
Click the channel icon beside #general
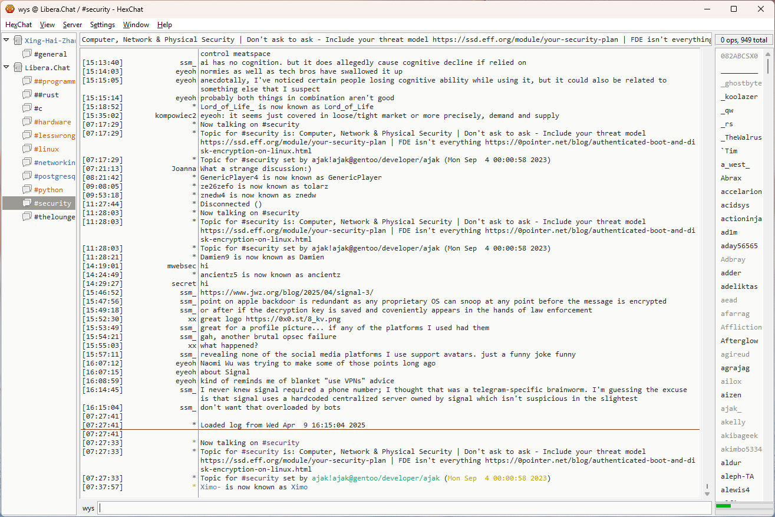pyautogui.click(x=27, y=54)
